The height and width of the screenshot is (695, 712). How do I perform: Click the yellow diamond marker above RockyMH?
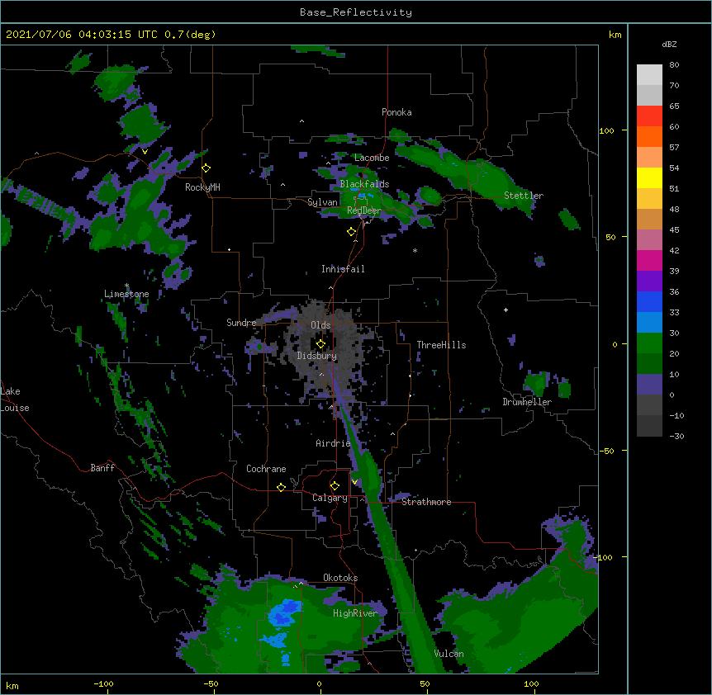point(206,168)
